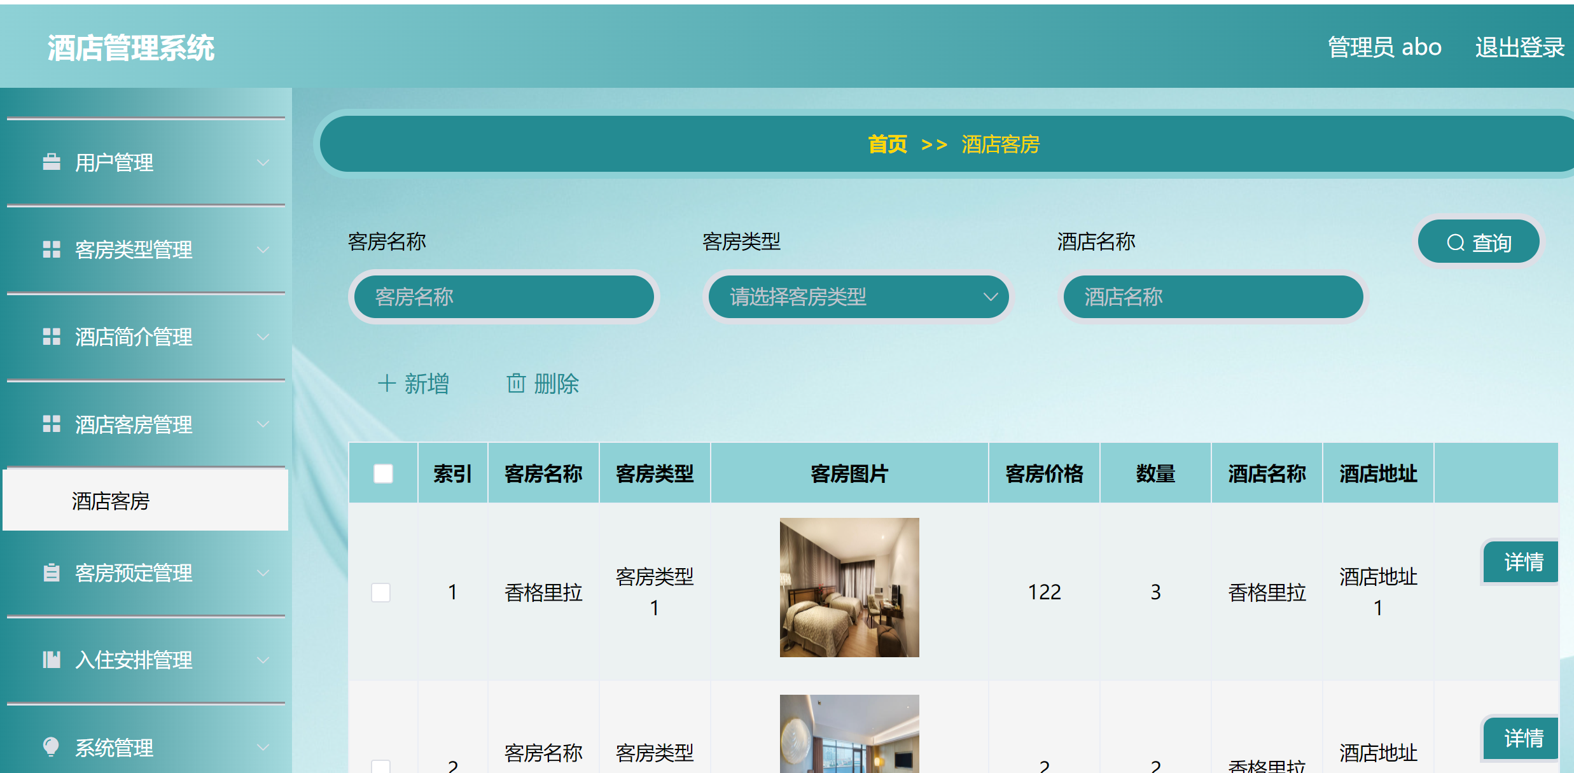The image size is (1574, 773).
Task: Open the 请选择客房类型 dropdown
Action: [x=858, y=296]
